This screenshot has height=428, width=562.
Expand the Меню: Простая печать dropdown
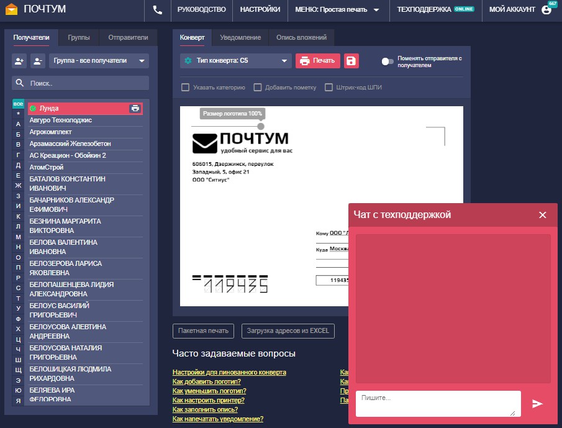(x=337, y=10)
